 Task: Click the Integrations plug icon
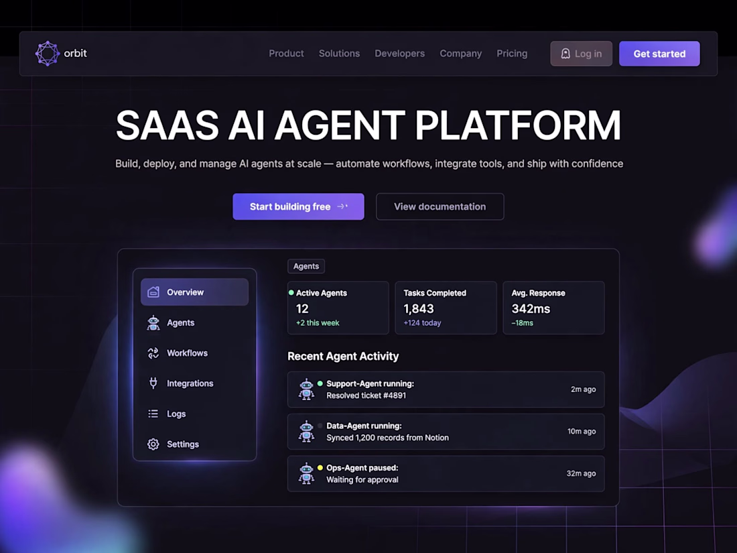coord(153,383)
